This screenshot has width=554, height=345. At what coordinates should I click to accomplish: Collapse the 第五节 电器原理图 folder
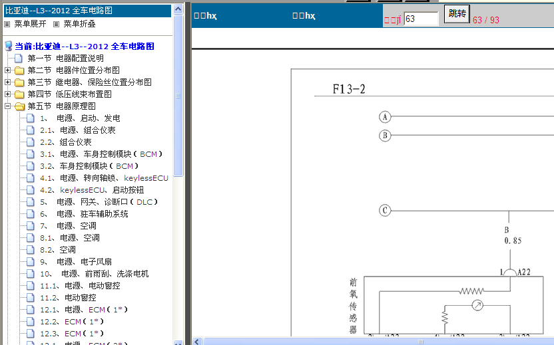(x=7, y=106)
